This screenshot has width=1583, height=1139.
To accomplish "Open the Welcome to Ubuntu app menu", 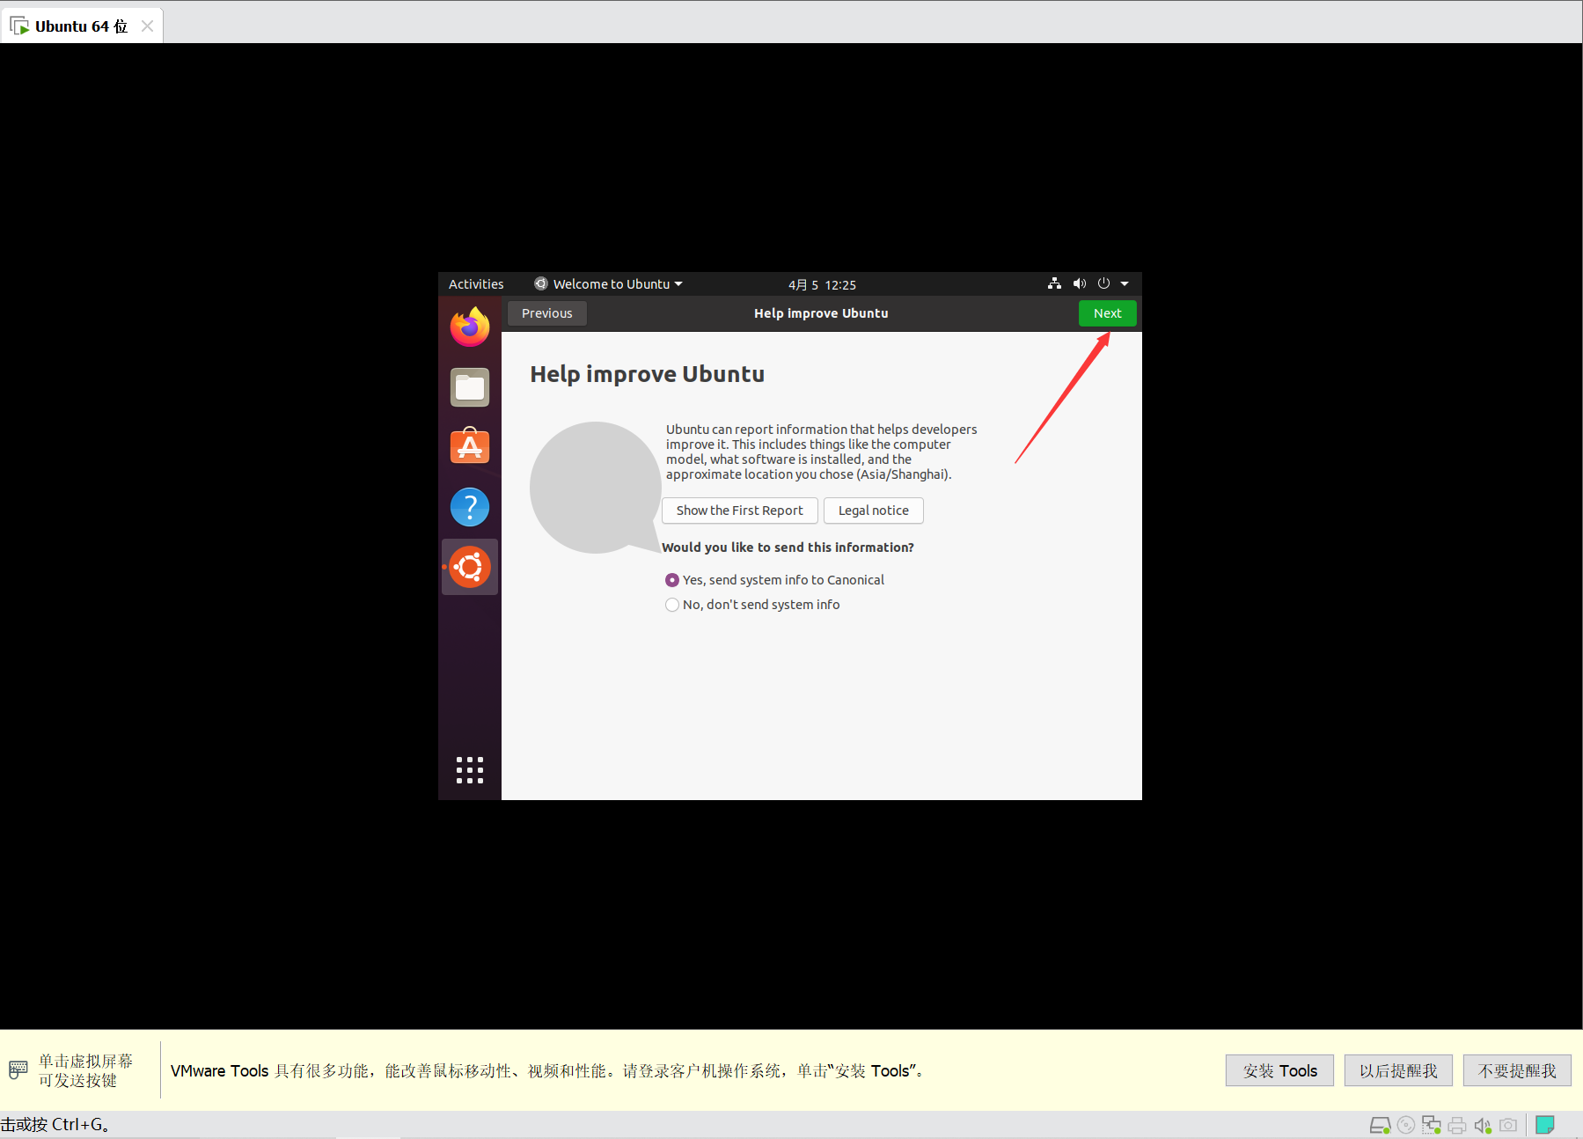I will [608, 284].
